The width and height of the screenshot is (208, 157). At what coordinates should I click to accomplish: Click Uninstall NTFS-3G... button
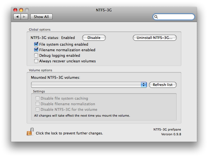pos(155,38)
